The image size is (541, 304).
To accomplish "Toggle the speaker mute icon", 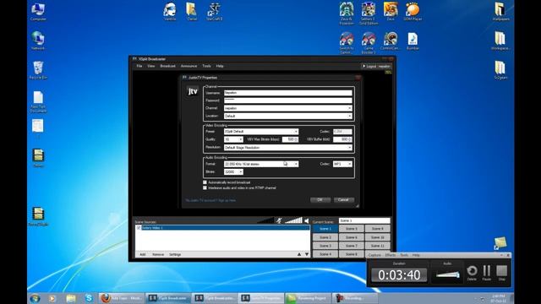I will [x=306, y=220].
